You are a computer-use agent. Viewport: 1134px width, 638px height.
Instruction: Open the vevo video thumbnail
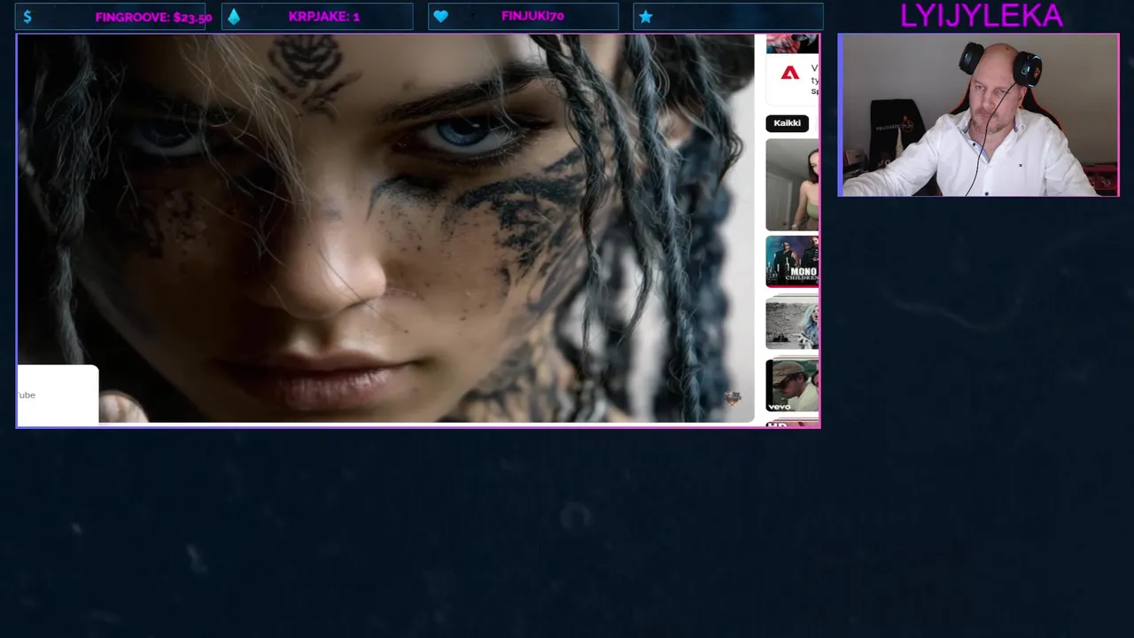(x=792, y=385)
